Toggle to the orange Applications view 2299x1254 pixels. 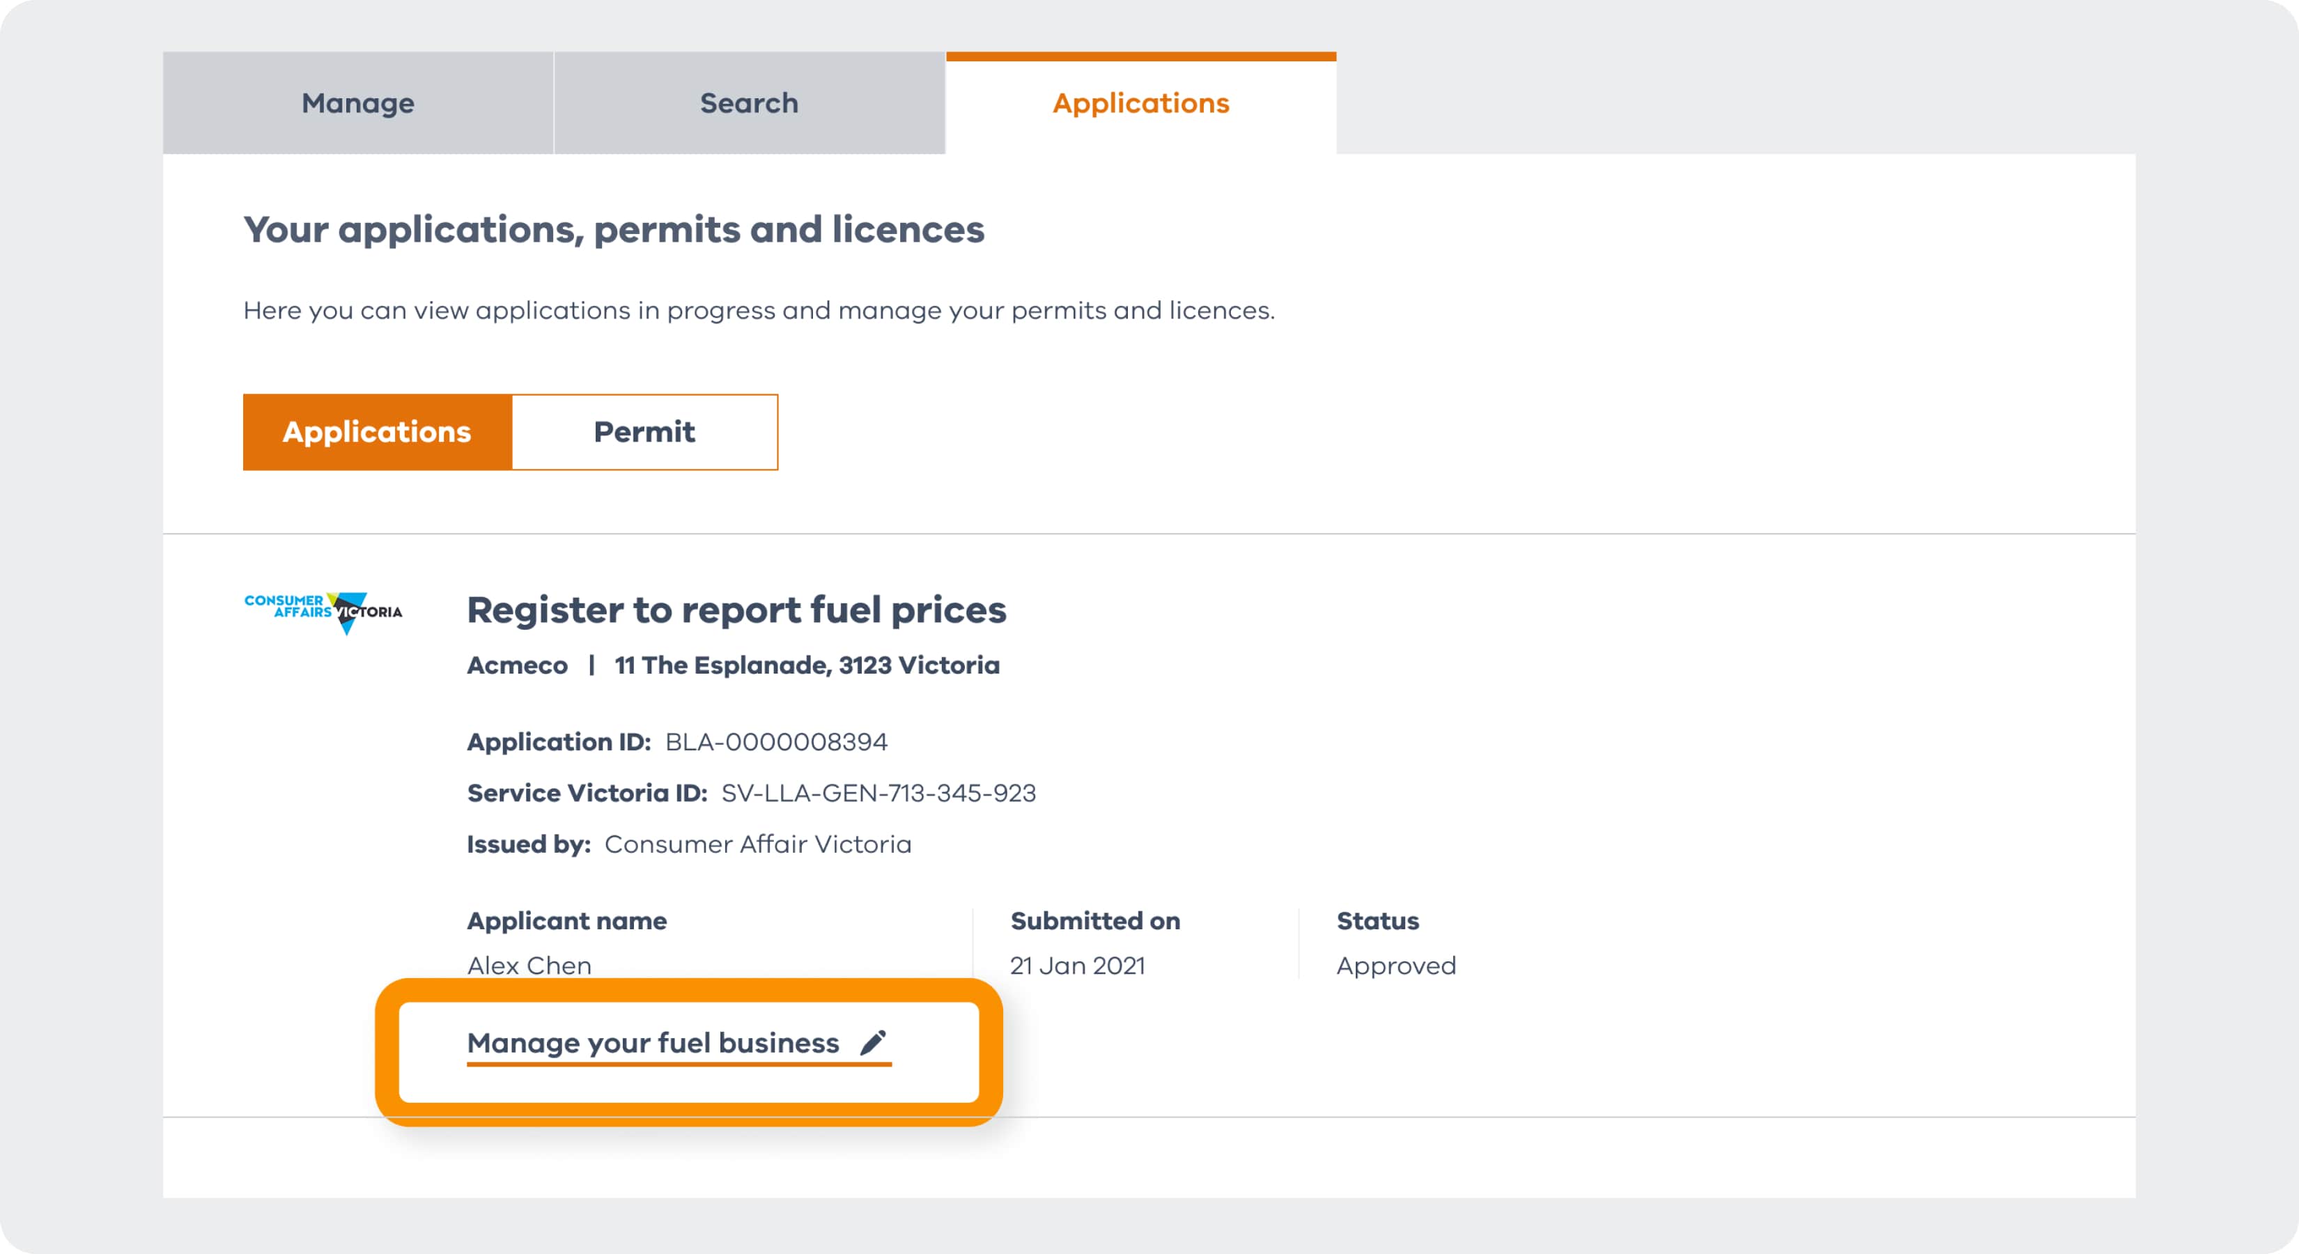click(377, 432)
